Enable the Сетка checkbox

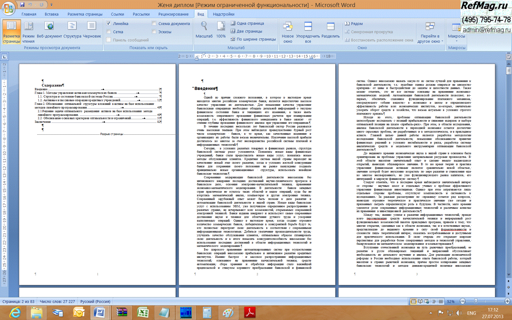point(108,32)
